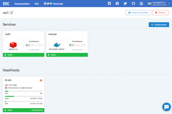Click restarting containers count on newwp card
This screenshot has height=114, width=172.
[x=83, y=45]
